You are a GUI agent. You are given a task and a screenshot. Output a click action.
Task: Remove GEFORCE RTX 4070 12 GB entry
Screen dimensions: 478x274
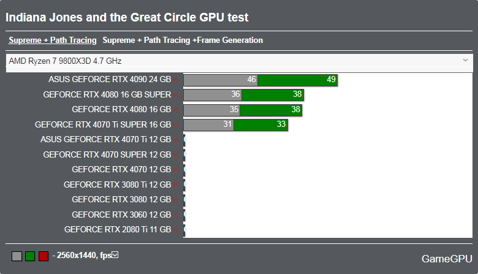coord(176,170)
